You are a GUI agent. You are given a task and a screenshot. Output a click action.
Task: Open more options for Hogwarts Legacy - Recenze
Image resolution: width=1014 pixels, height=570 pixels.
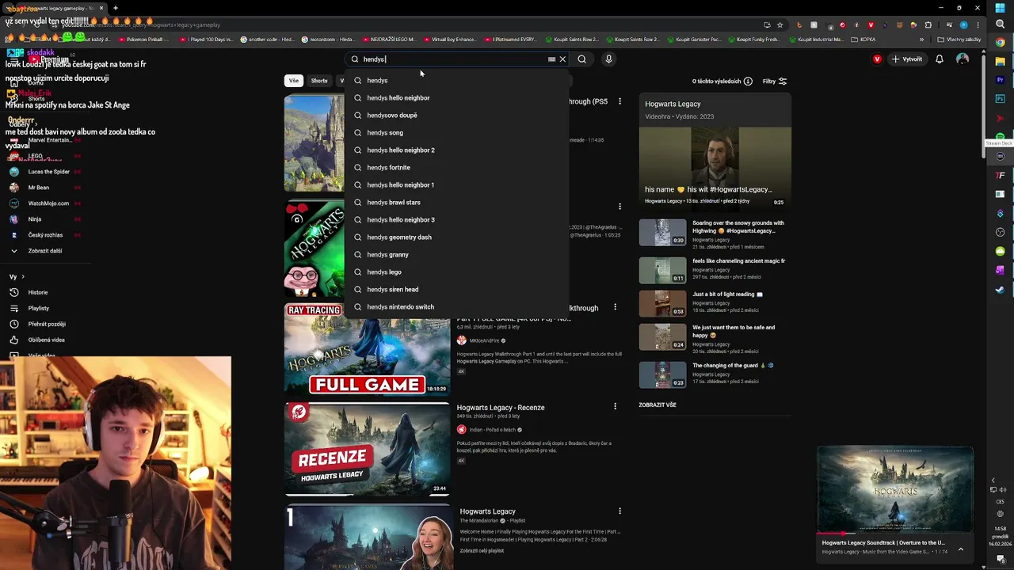point(615,407)
